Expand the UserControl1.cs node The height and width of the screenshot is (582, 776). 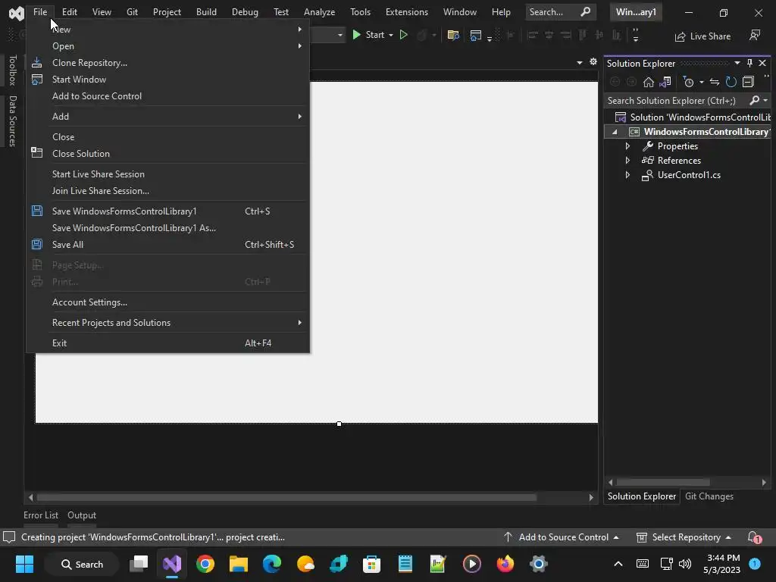coord(627,175)
